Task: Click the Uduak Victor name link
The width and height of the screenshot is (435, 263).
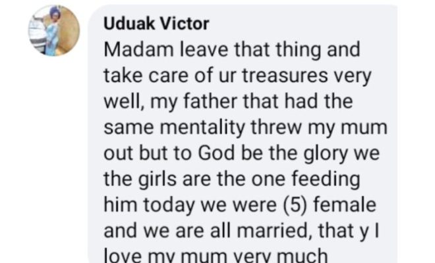Action: pyautogui.click(x=156, y=24)
